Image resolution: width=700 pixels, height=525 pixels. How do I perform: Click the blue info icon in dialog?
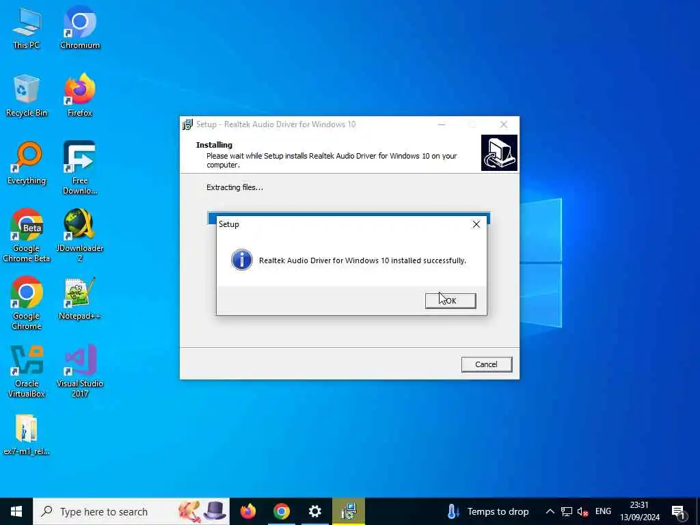241,260
